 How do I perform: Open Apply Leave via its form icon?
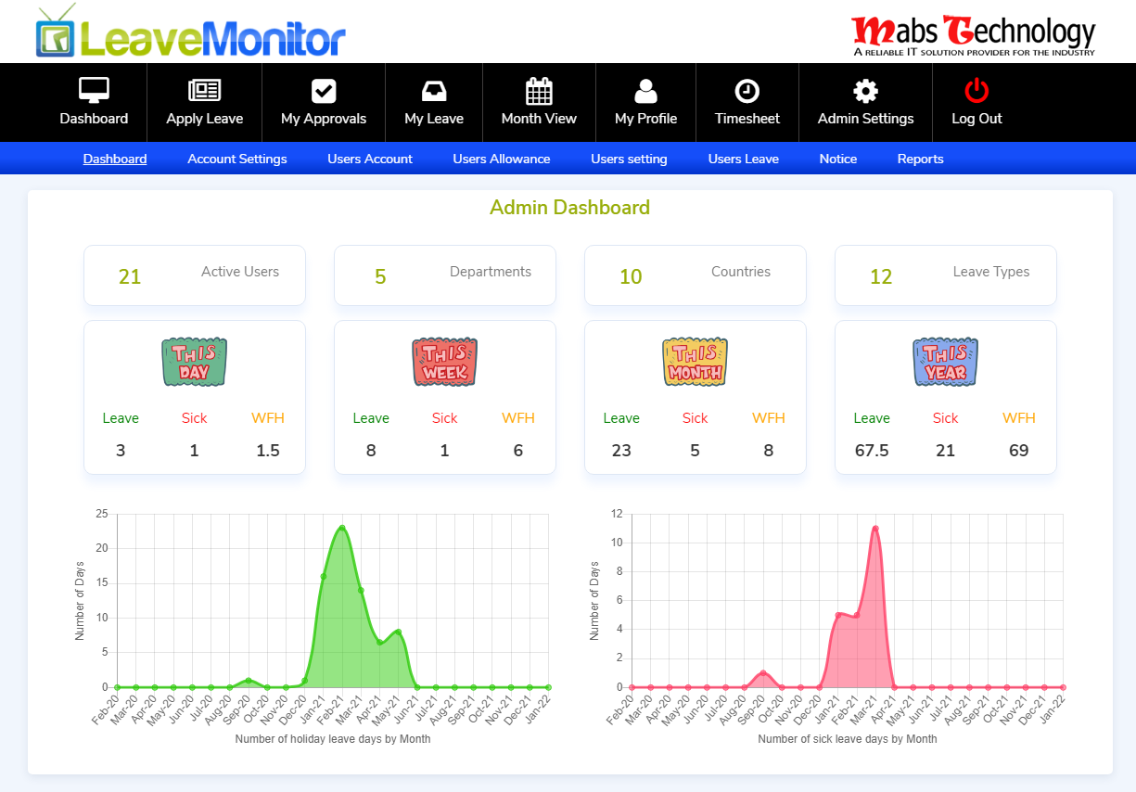coord(204,90)
